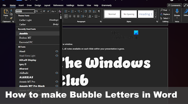Viewport: 188px width, 104px height.
Task: Click the Borders grid icon
Action: [x=96, y=16]
